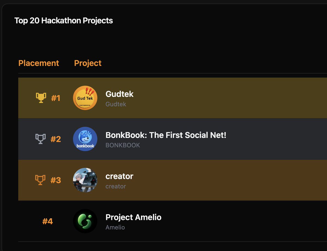Open the Gudtek project logo

click(85, 98)
